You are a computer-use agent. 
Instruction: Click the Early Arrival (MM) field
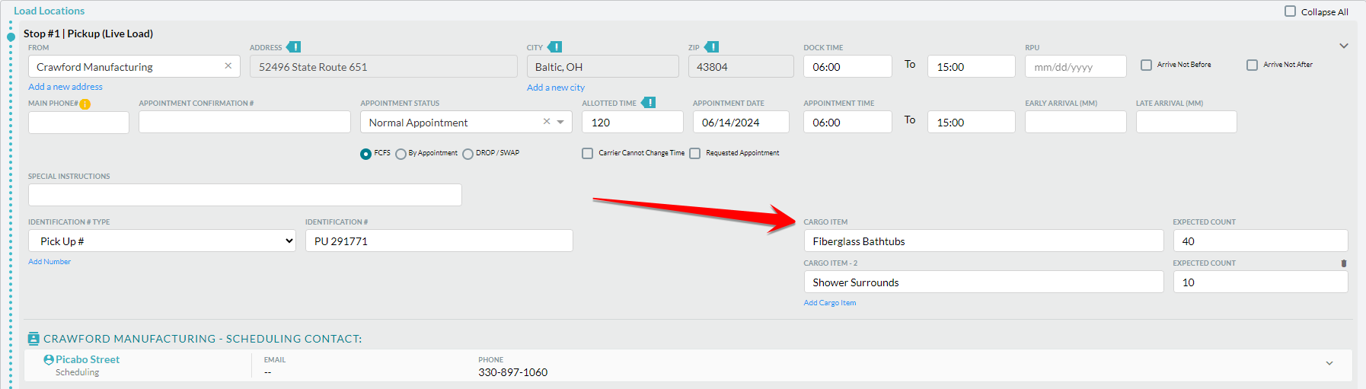tap(1076, 122)
